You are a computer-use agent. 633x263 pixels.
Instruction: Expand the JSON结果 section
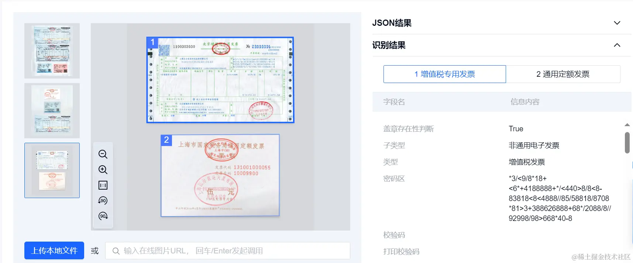(617, 23)
